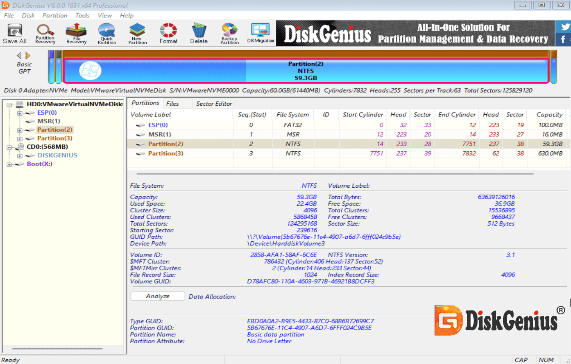This screenshot has width=571, height=364.
Task: Select Boot(X:) in the disk tree
Action: (40, 164)
